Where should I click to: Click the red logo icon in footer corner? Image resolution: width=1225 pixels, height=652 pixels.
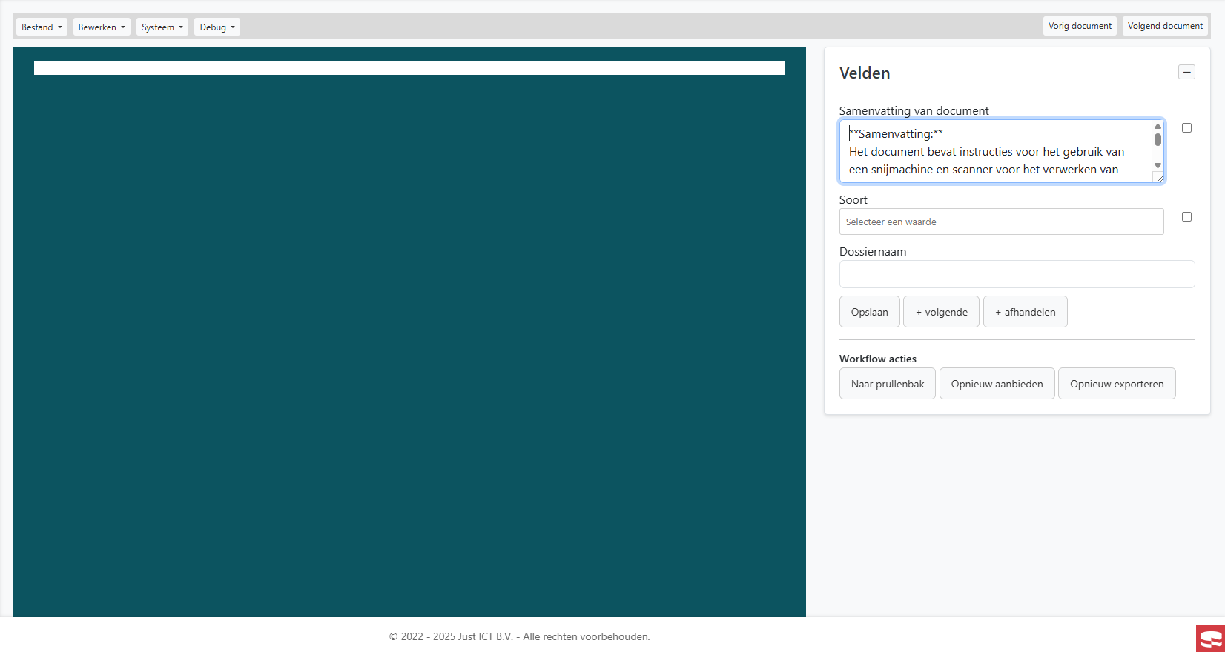coord(1210,639)
